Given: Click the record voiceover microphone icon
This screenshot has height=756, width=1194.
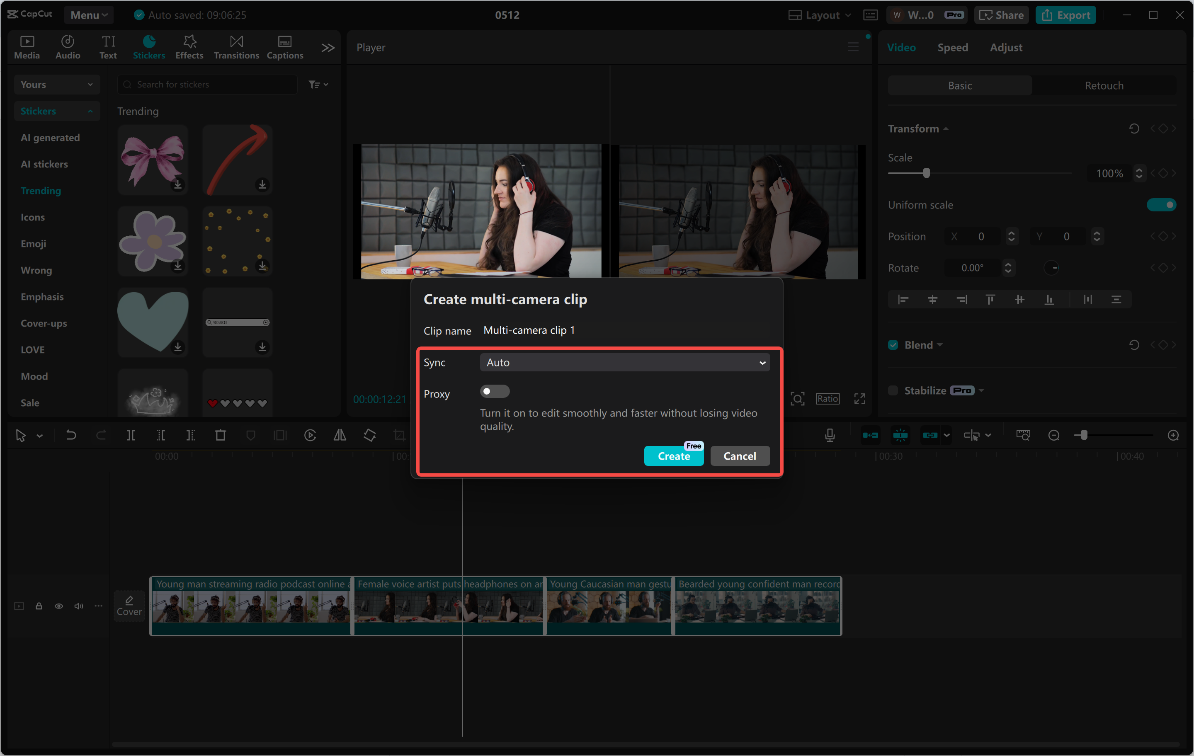Looking at the screenshot, I should tap(829, 435).
